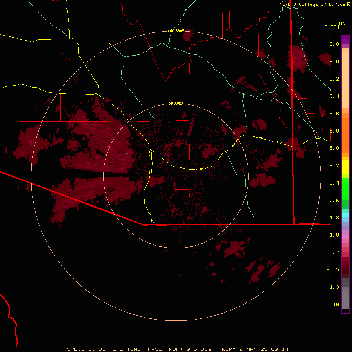
Task: Click the -1.3 value on color scale
Action: pos(333,287)
